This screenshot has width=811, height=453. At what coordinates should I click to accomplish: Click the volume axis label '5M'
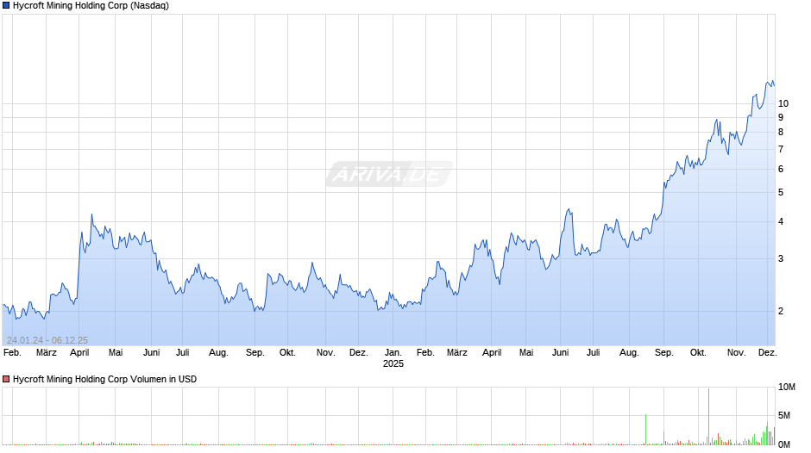coord(784,415)
